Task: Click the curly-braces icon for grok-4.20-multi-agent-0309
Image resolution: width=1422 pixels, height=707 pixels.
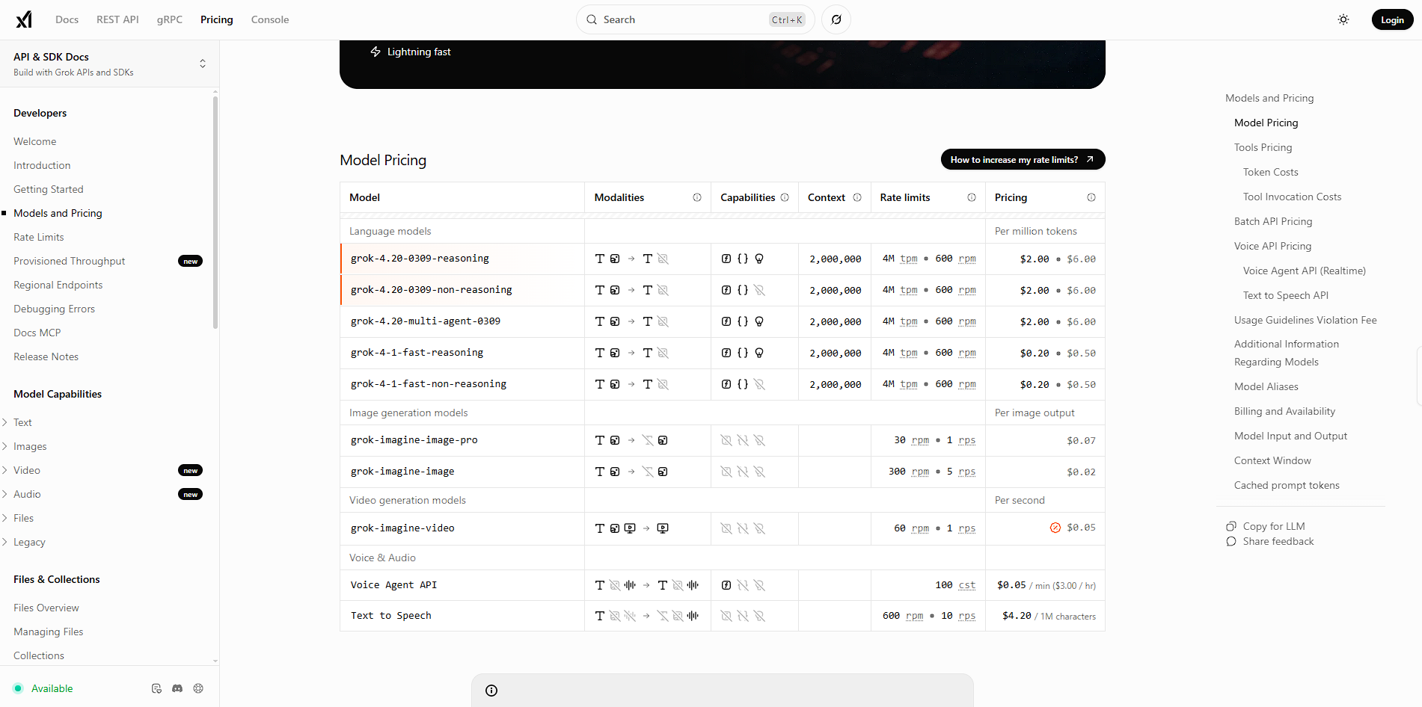Action: (x=743, y=321)
